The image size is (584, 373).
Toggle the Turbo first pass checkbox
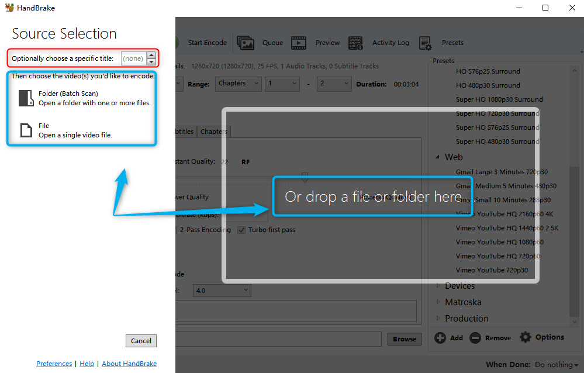pos(241,230)
